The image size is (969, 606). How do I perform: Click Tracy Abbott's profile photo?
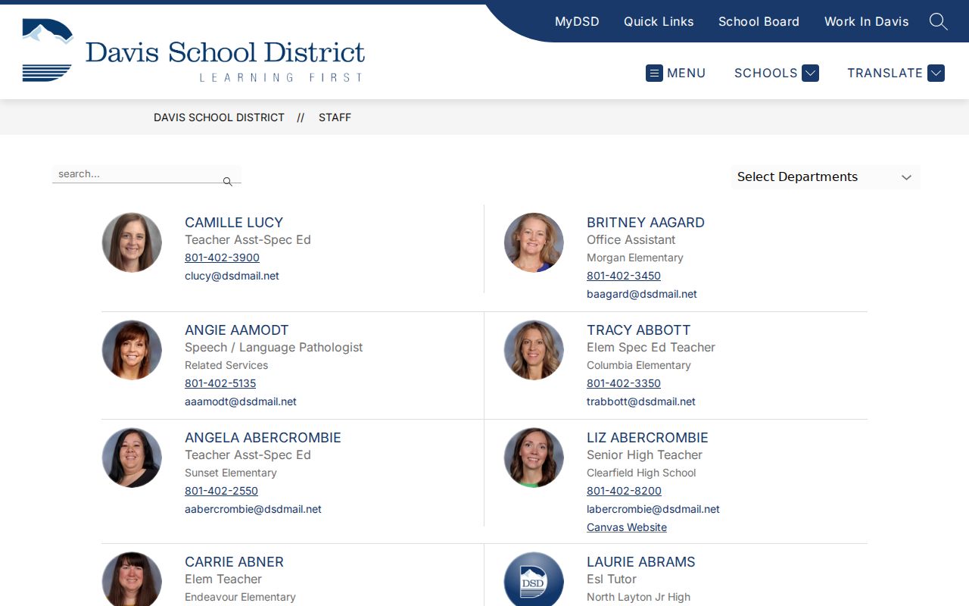pyautogui.click(x=534, y=350)
